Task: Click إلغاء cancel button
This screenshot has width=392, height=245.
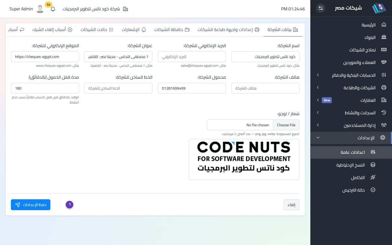Action: (292, 205)
